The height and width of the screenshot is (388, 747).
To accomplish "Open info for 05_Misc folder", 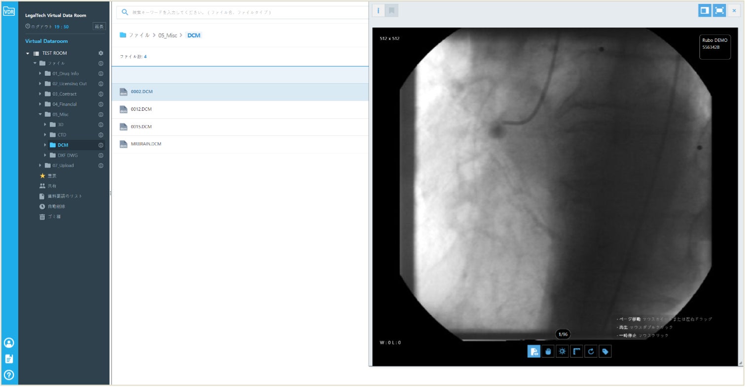I will click(x=101, y=115).
